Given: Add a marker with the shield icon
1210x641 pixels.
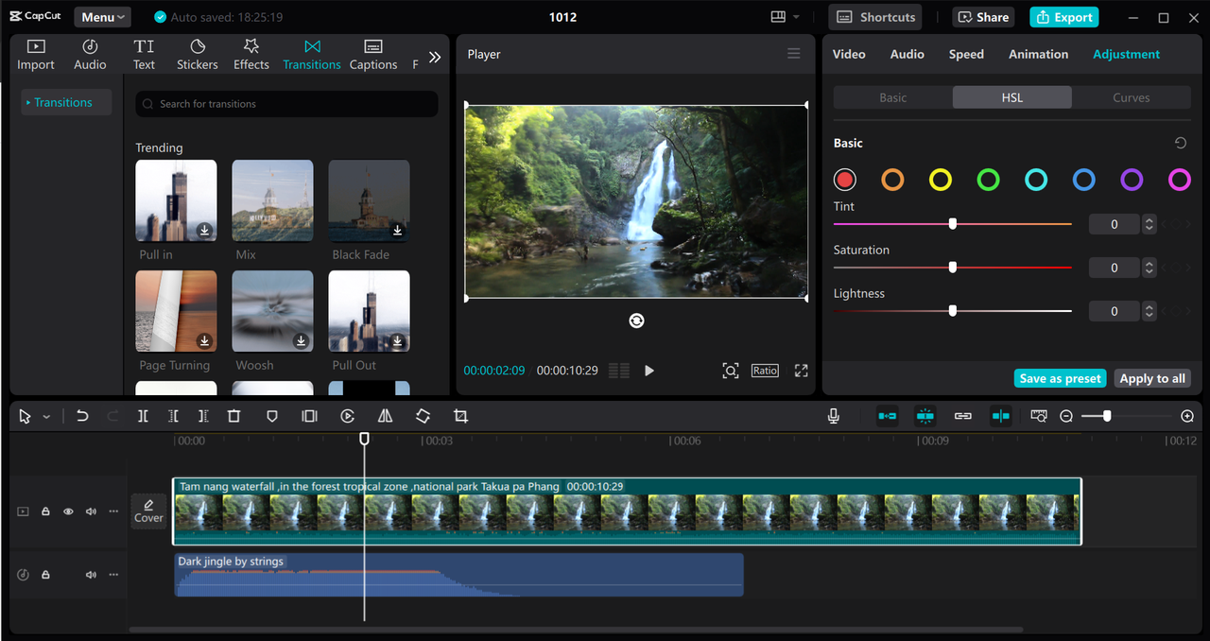Looking at the screenshot, I should point(271,416).
